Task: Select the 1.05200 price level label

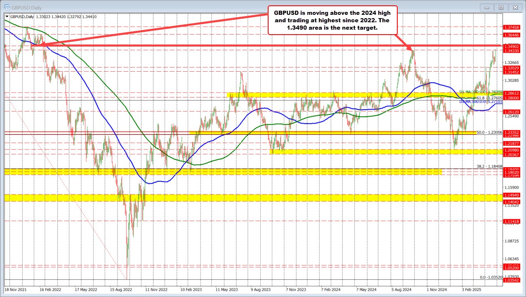Action: point(511,267)
